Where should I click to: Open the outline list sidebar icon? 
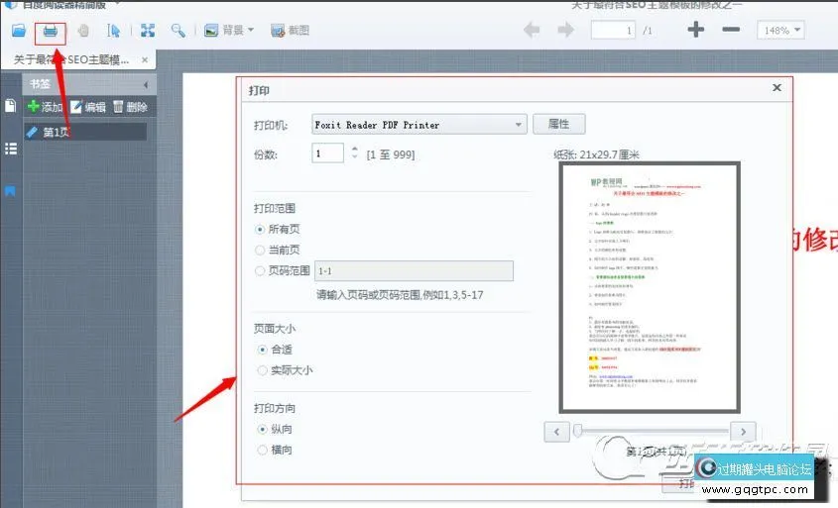(10, 149)
